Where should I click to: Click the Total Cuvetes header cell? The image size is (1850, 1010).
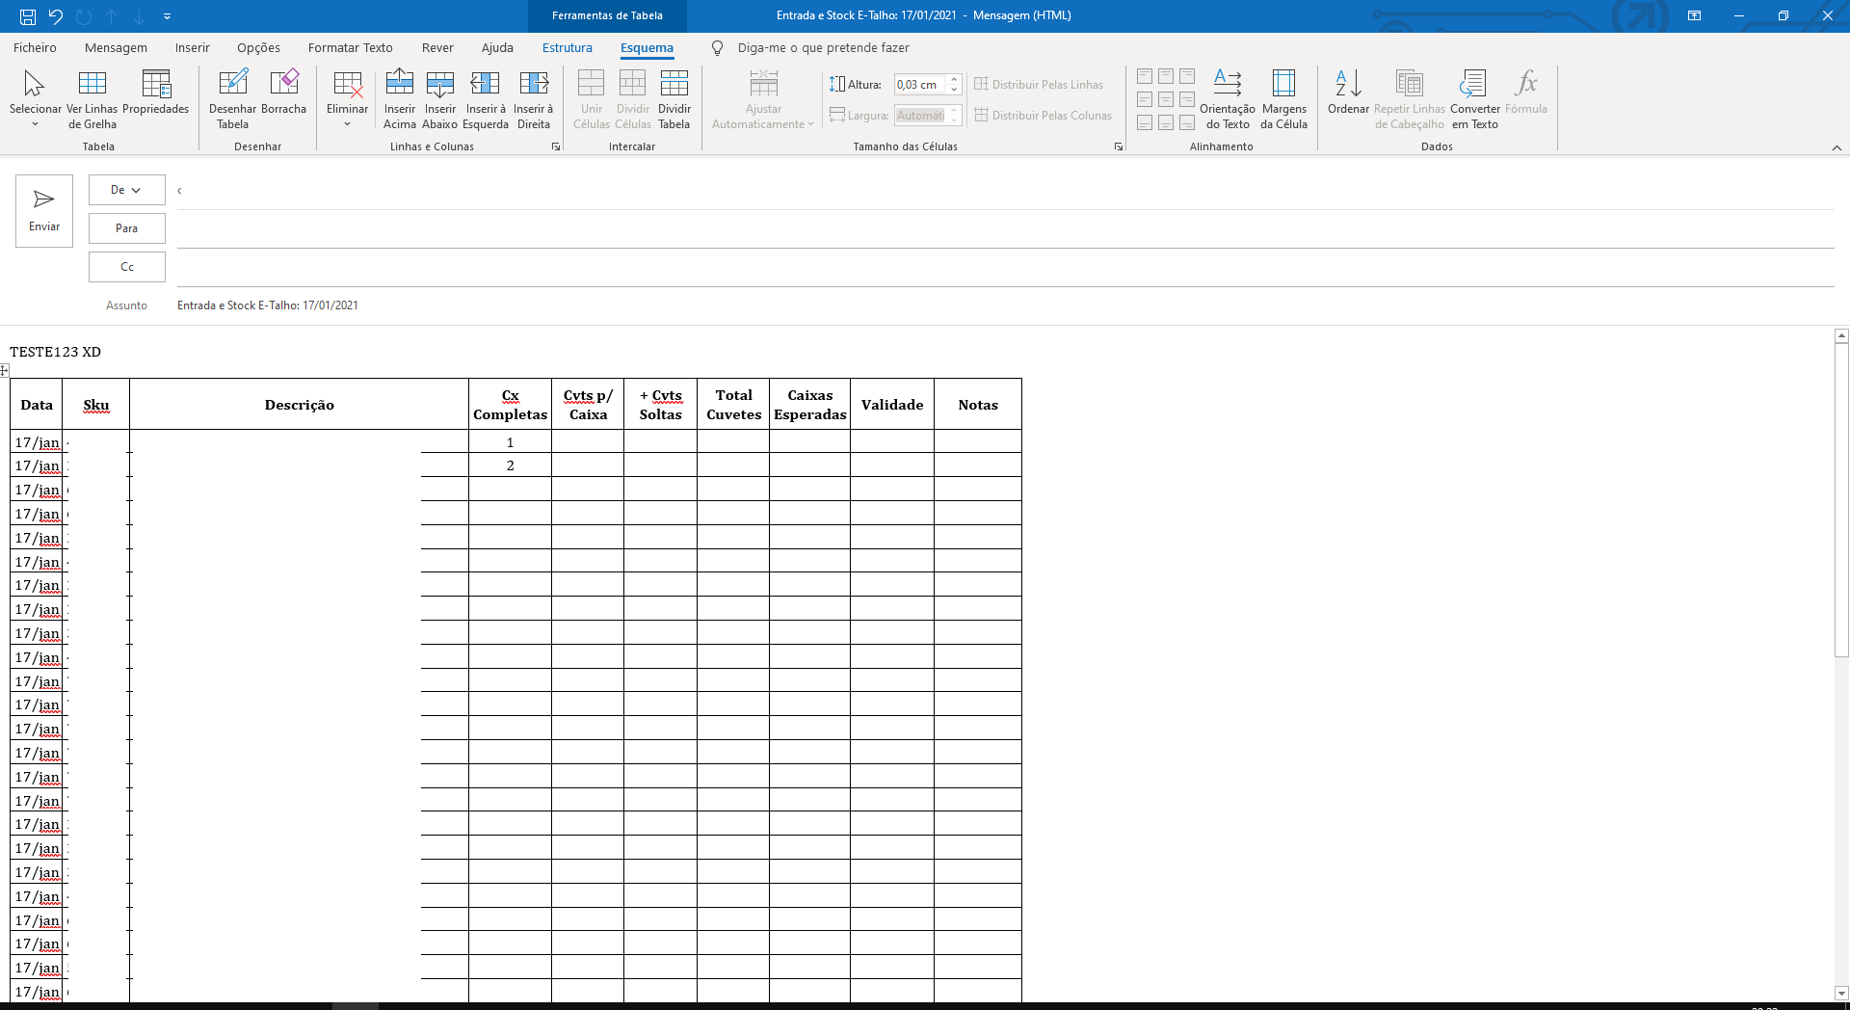tap(733, 405)
